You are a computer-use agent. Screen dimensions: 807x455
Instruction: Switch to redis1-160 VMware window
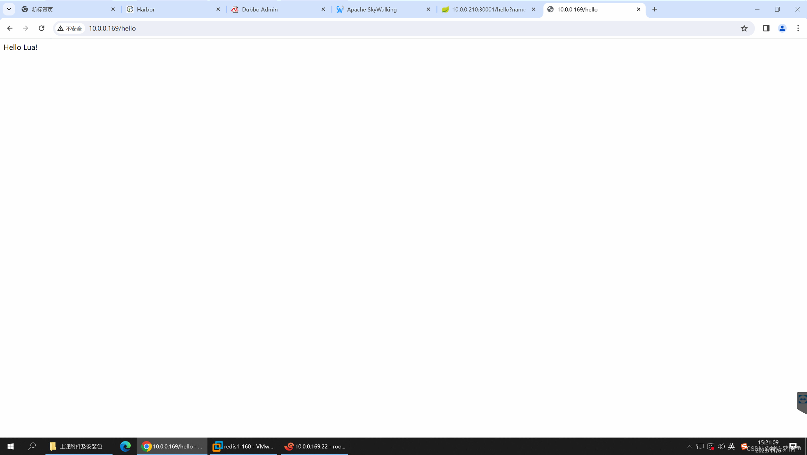pyautogui.click(x=243, y=446)
